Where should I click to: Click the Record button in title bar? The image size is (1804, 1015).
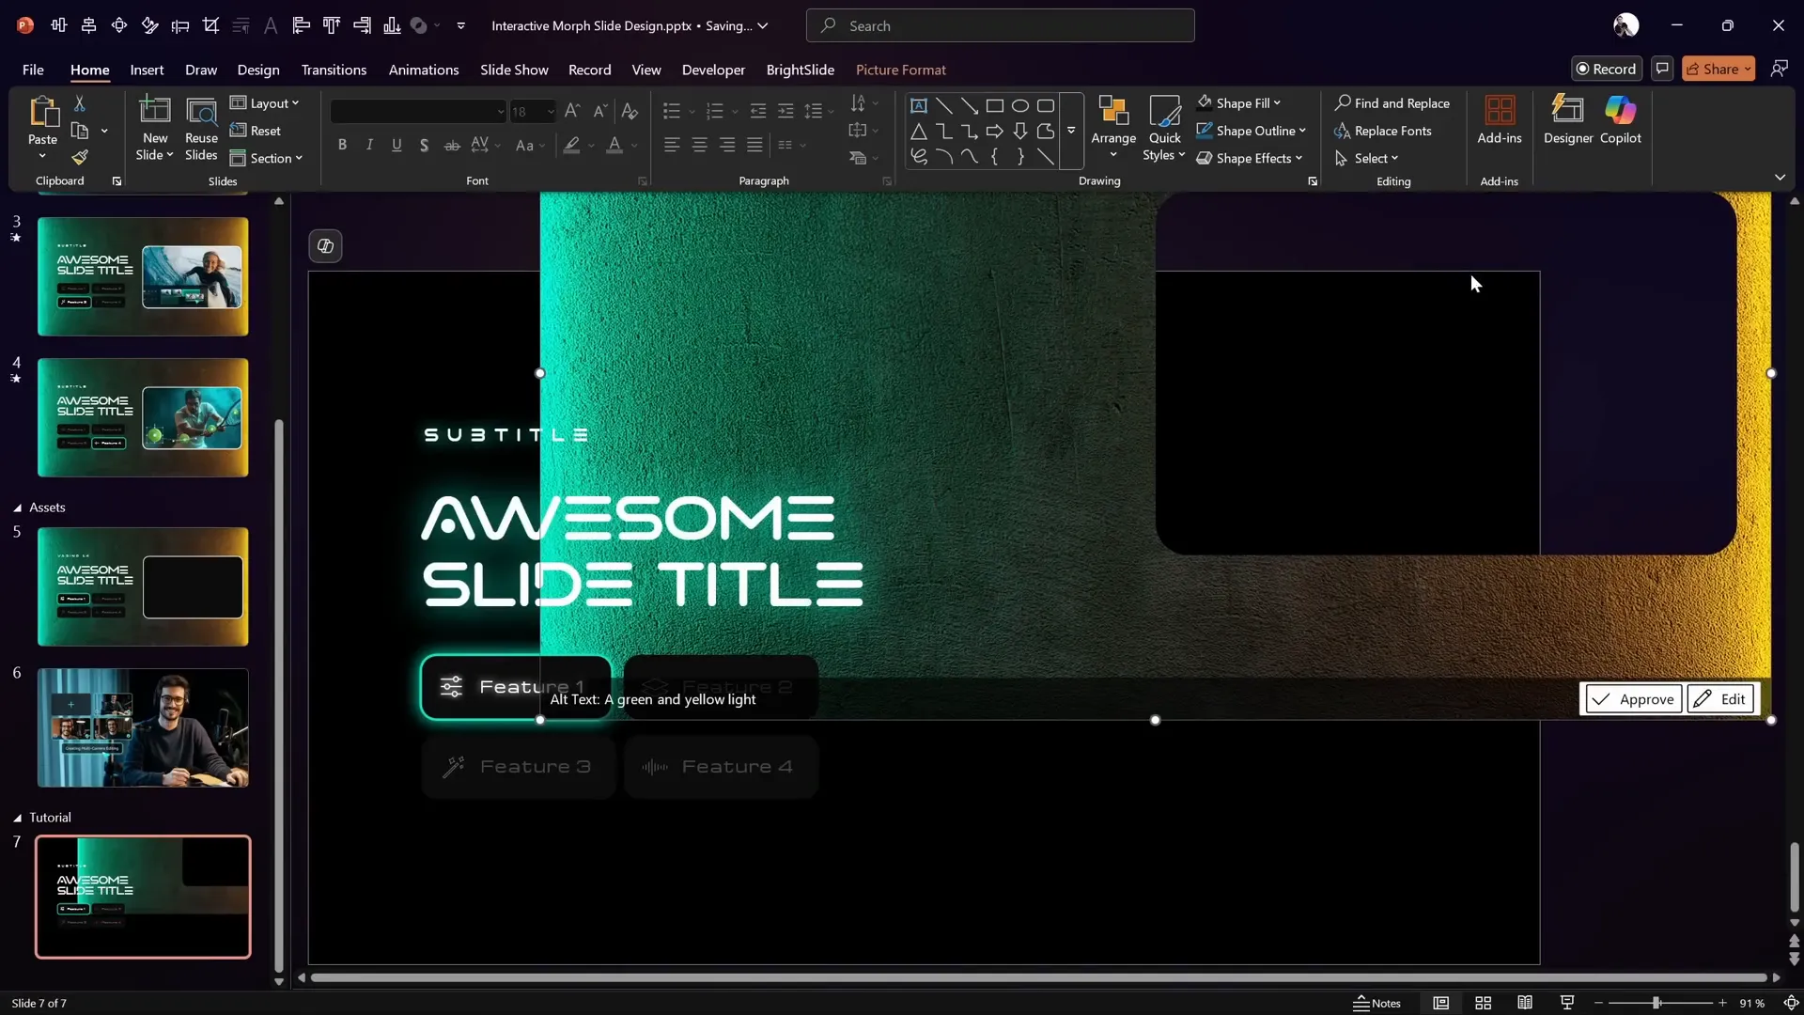pyautogui.click(x=1606, y=69)
